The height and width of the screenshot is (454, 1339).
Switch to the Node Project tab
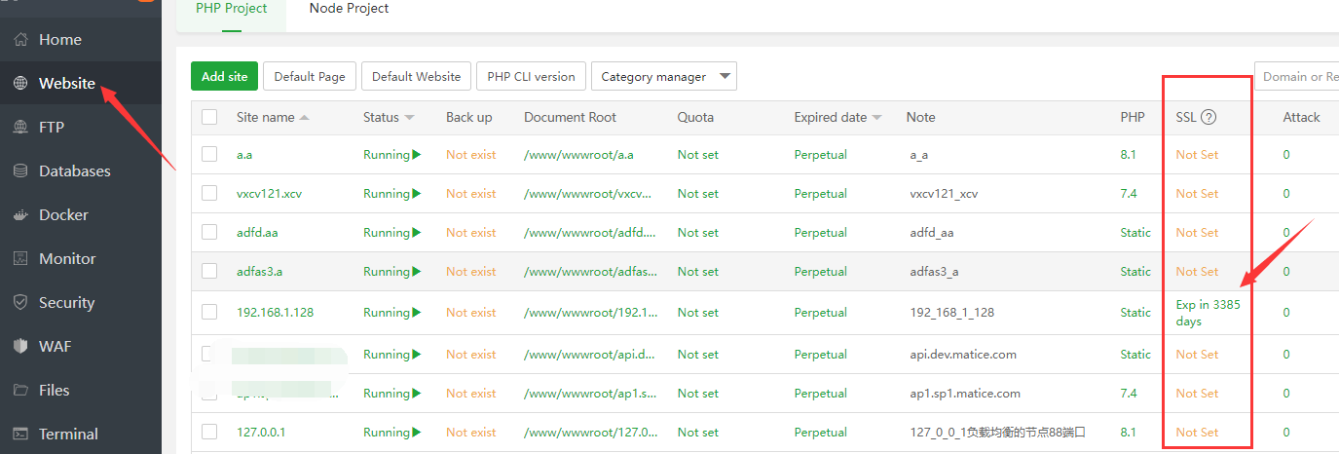pos(349,9)
